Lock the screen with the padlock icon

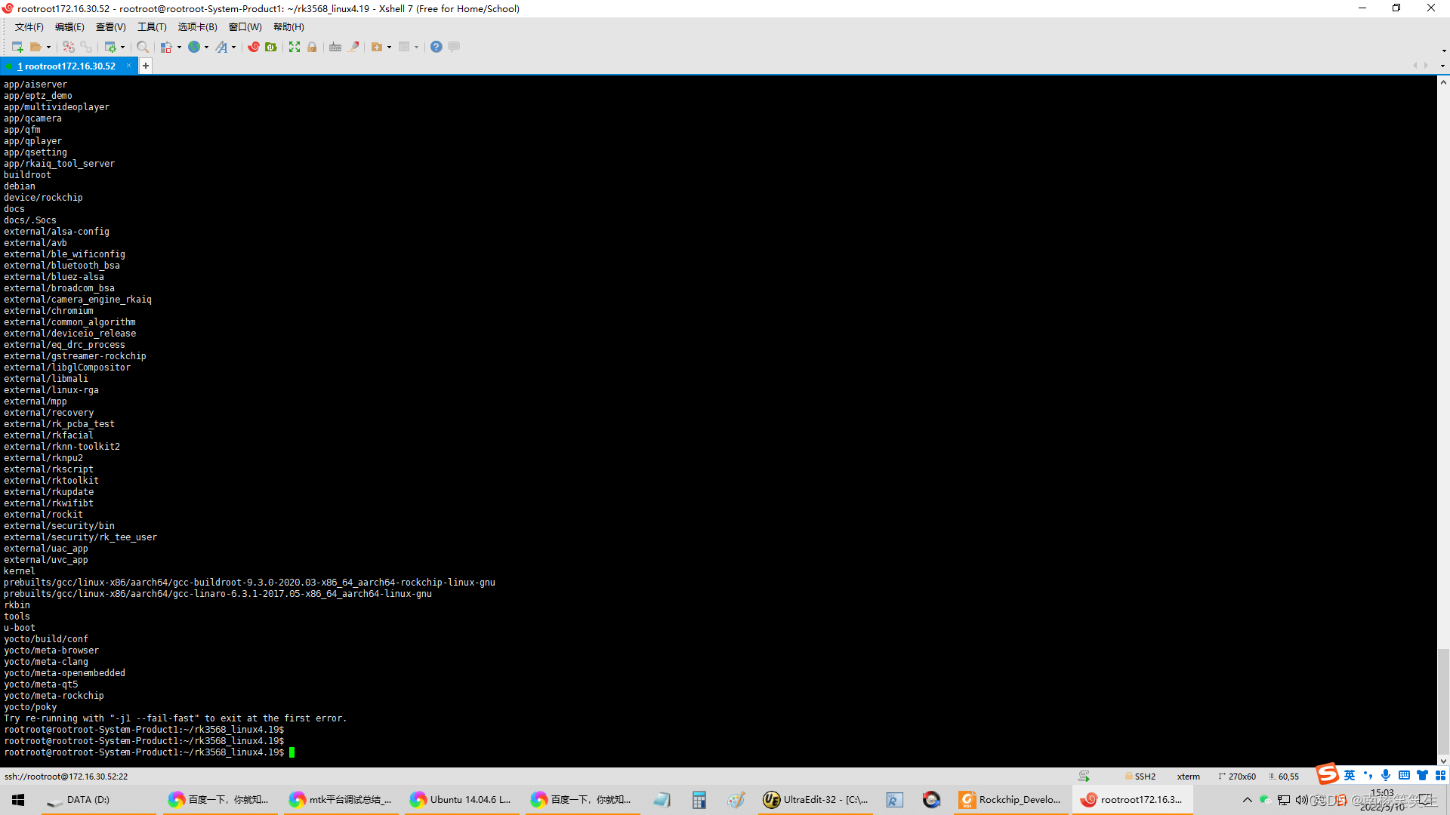click(x=312, y=47)
